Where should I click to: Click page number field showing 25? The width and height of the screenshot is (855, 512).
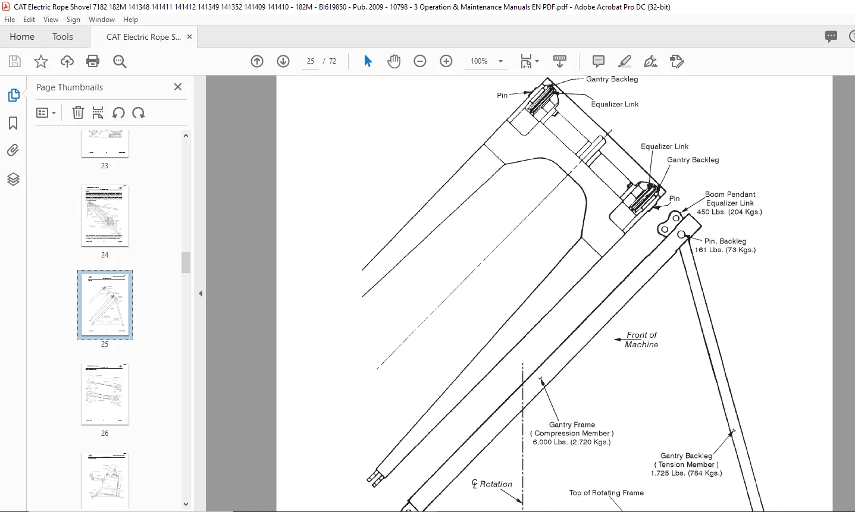[310, 61]
